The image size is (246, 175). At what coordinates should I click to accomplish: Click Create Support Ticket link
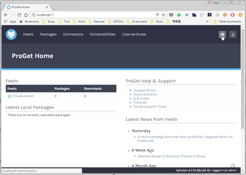tap(150, 107)
